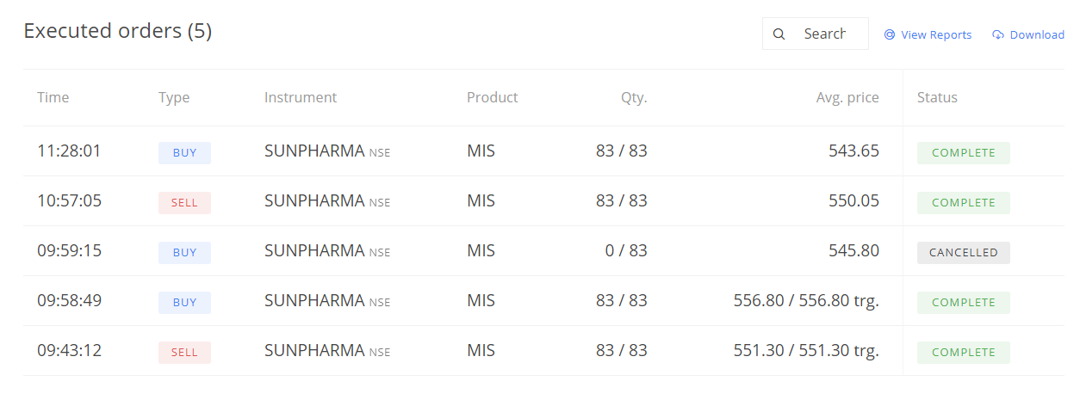Click the 550.05 average price cell
Image resolution: width=1080 pixels, height=406 pixels.
(853, 201)
